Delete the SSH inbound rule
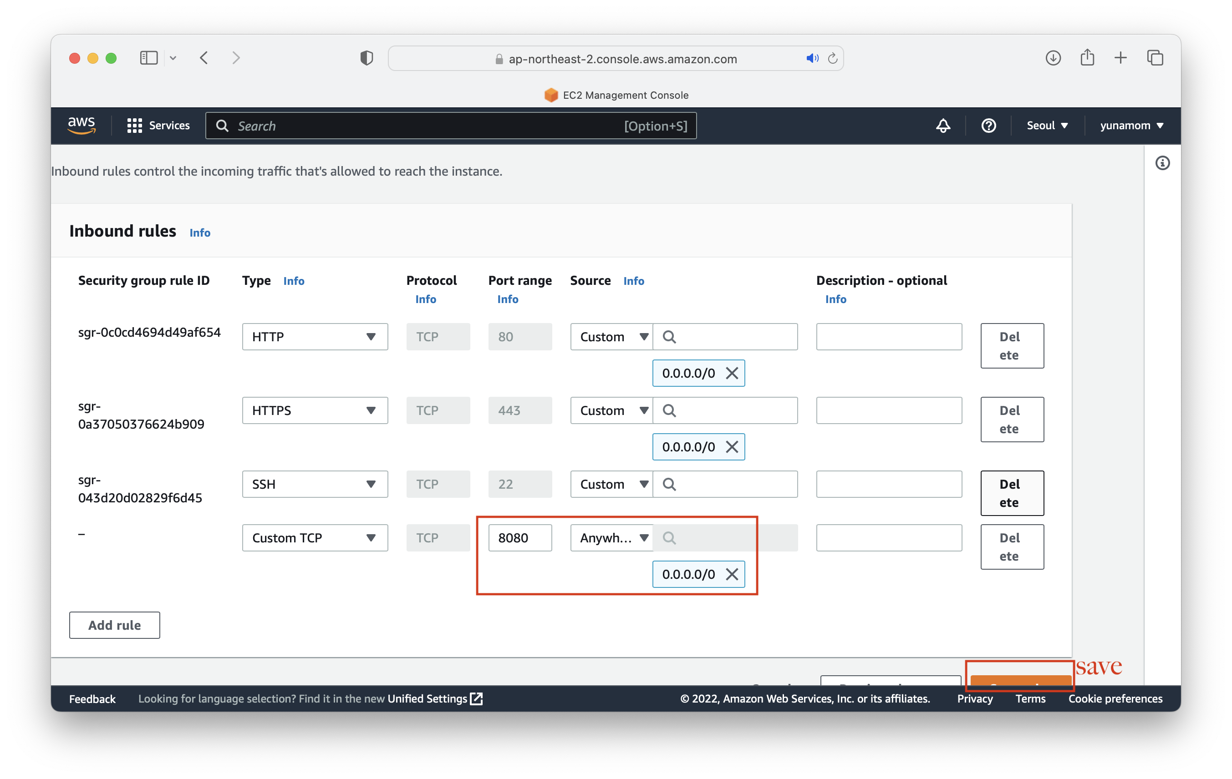Image resolution: width=1232 pixels, height=779 pixels. pyautogui.click(x=1012, y=493)
